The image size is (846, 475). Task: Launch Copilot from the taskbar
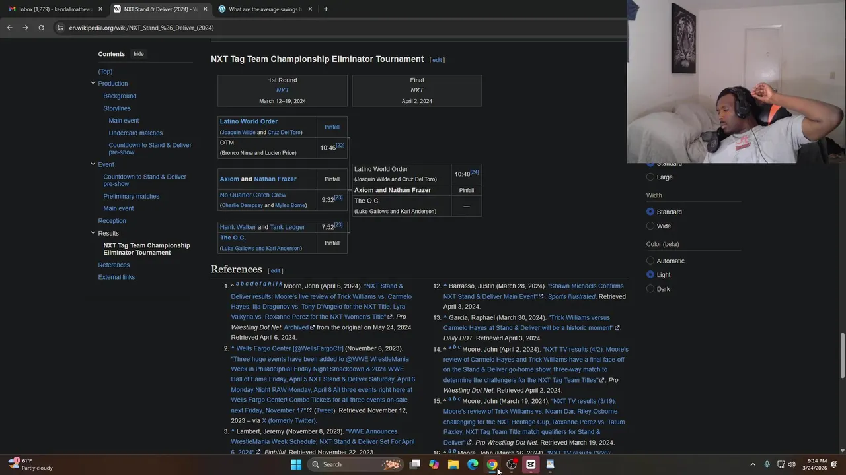(x=434, y=464)
